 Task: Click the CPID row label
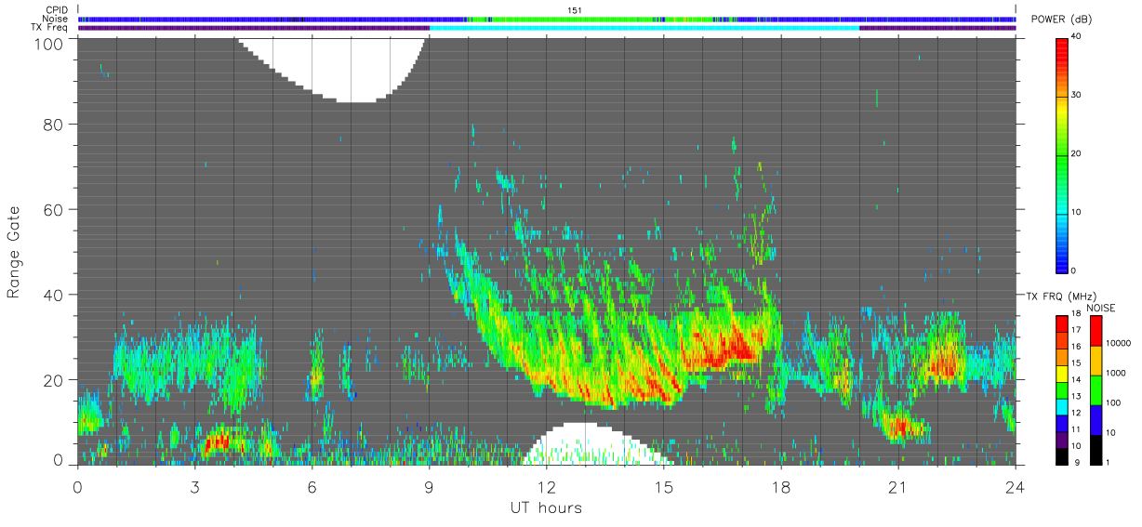(57, 10)
